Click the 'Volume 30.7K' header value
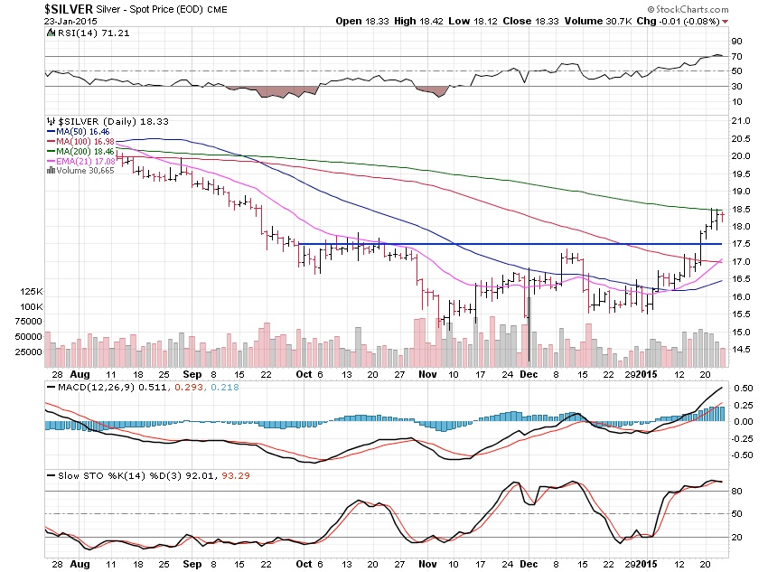Screen dimensions: 768x572 [598, 21]
